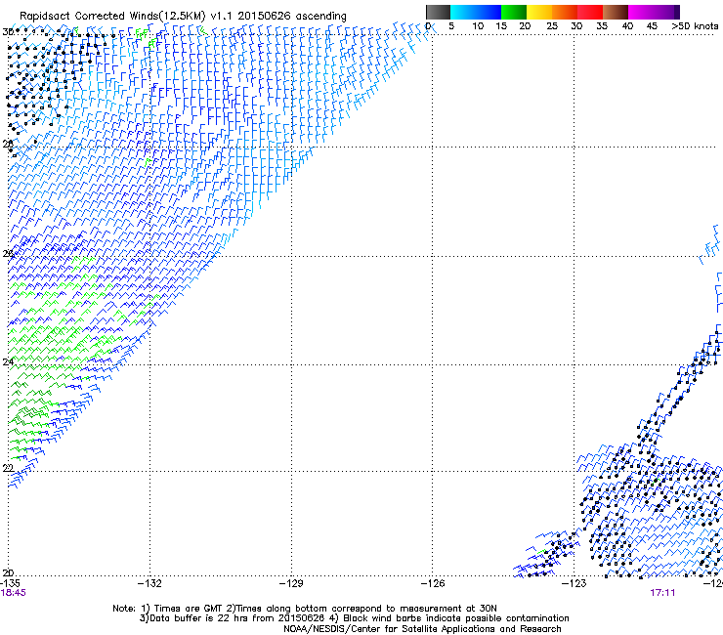Click the 'Data buffer is 22 hrs' note line
The image size is (723, 635).
click(354, 618)
